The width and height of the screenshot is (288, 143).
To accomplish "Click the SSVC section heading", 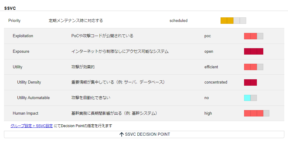I will [10, 8].
